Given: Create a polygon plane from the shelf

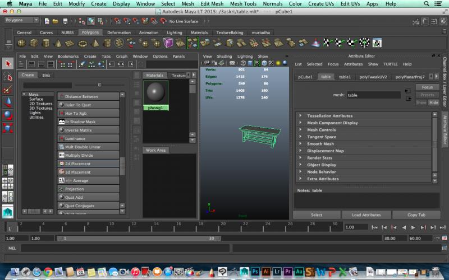Looking at the screenshot, I should click(x=70, y=44).
